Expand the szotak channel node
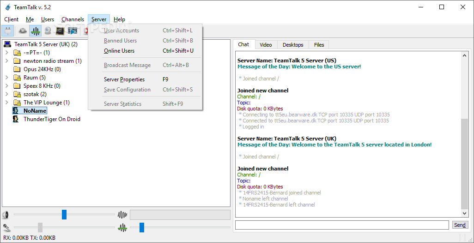Screen dimensions: 474x243 (x=6, y=94)
